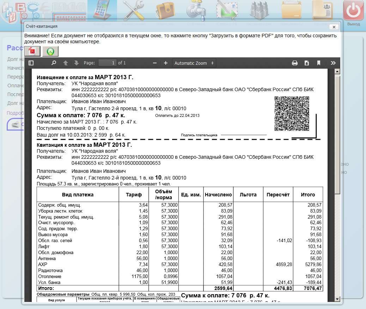Click the Тариф column header
Image resolution: width=366 pixels, height=309 pixels.
click(x=134, y=195)
